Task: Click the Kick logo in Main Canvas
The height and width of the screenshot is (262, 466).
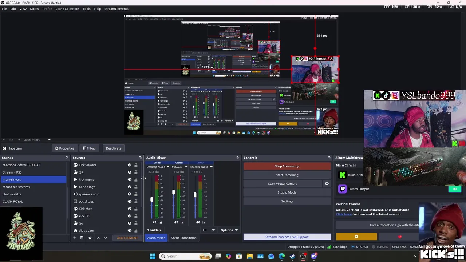Action: pos(342,175)
